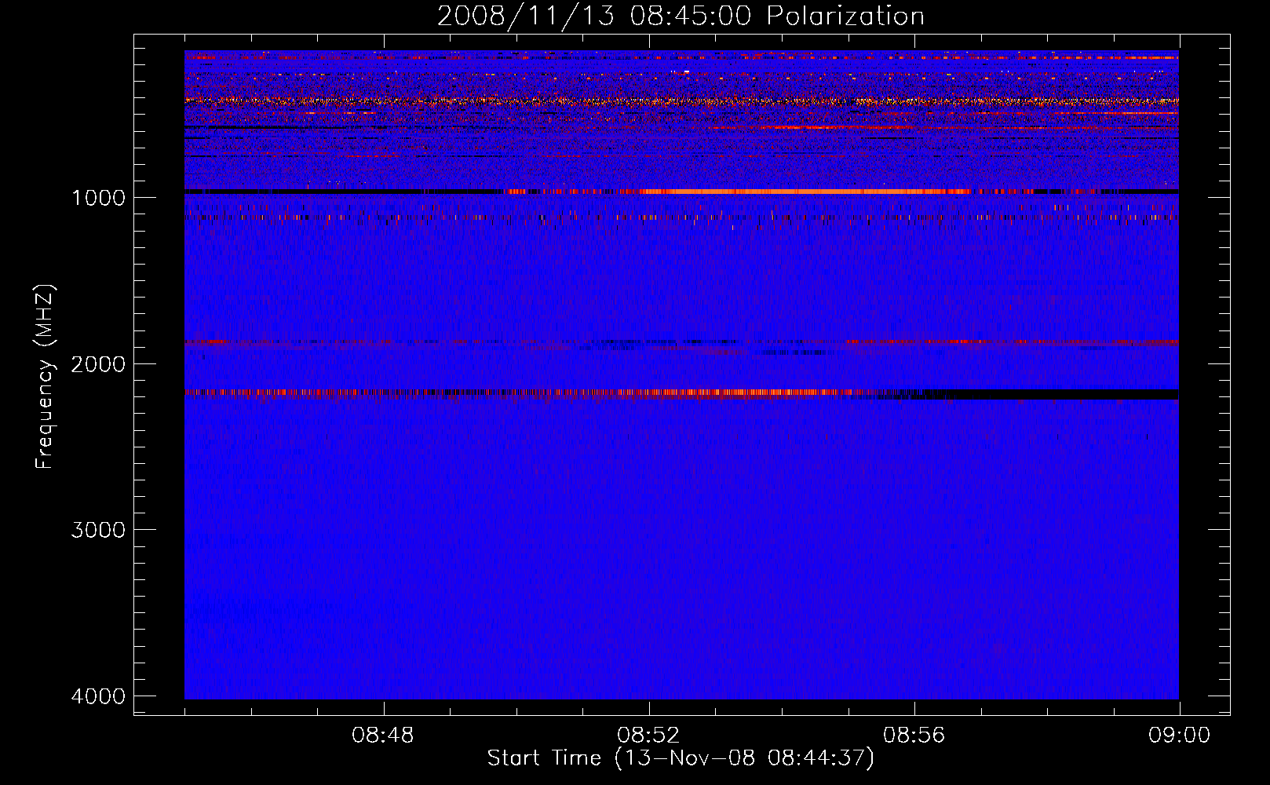
Task: Click the 4000 frequency tick label
Action: (99, 696)
